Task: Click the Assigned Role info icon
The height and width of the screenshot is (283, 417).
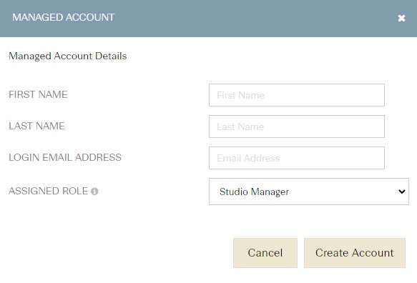Action: tap(94, 191)
